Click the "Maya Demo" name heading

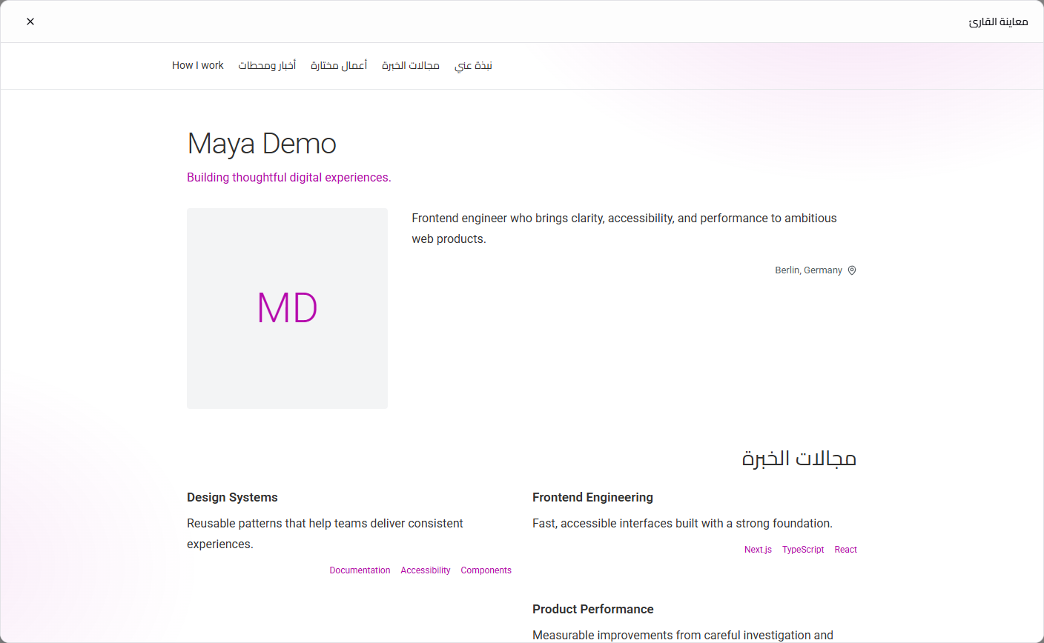[262, 144]
